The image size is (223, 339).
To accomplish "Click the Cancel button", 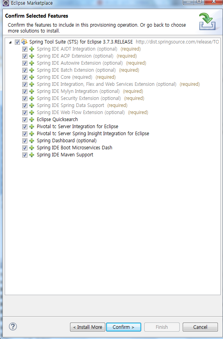I will (x=200, y=327).
